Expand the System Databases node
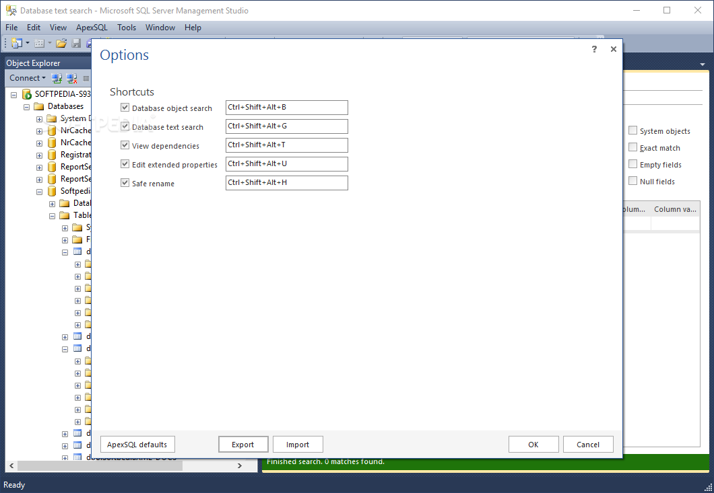714x493 pixels. [39, 119]
